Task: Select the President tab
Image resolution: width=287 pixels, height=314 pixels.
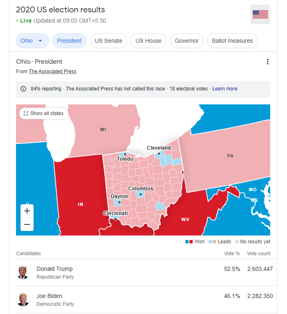Action: click(69, 41)
